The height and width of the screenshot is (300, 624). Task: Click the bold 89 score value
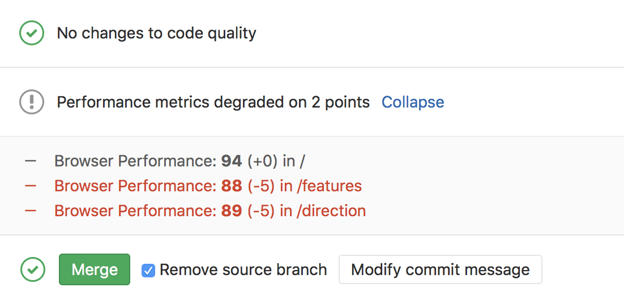(232, 211)
